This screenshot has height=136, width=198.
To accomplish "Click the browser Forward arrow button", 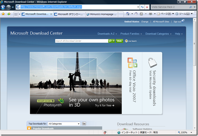I will [8, 7].
